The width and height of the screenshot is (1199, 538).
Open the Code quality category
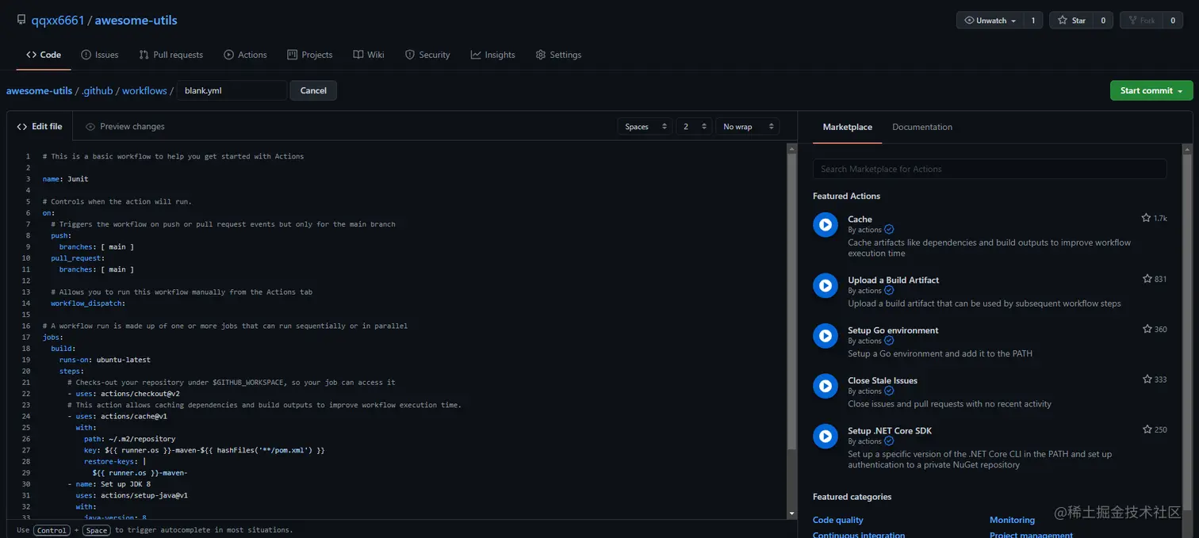click(838, 520)
